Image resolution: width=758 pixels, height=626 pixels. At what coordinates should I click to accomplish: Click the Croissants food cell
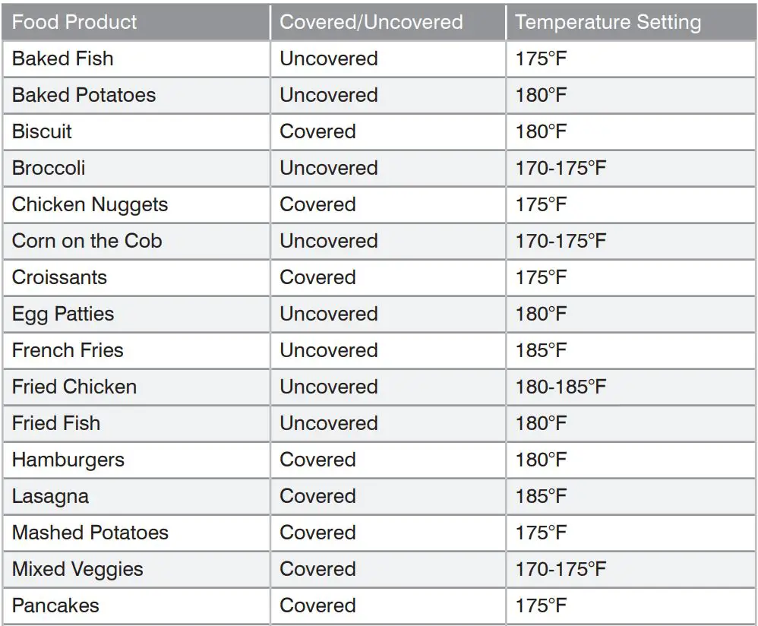pos(59,277)
